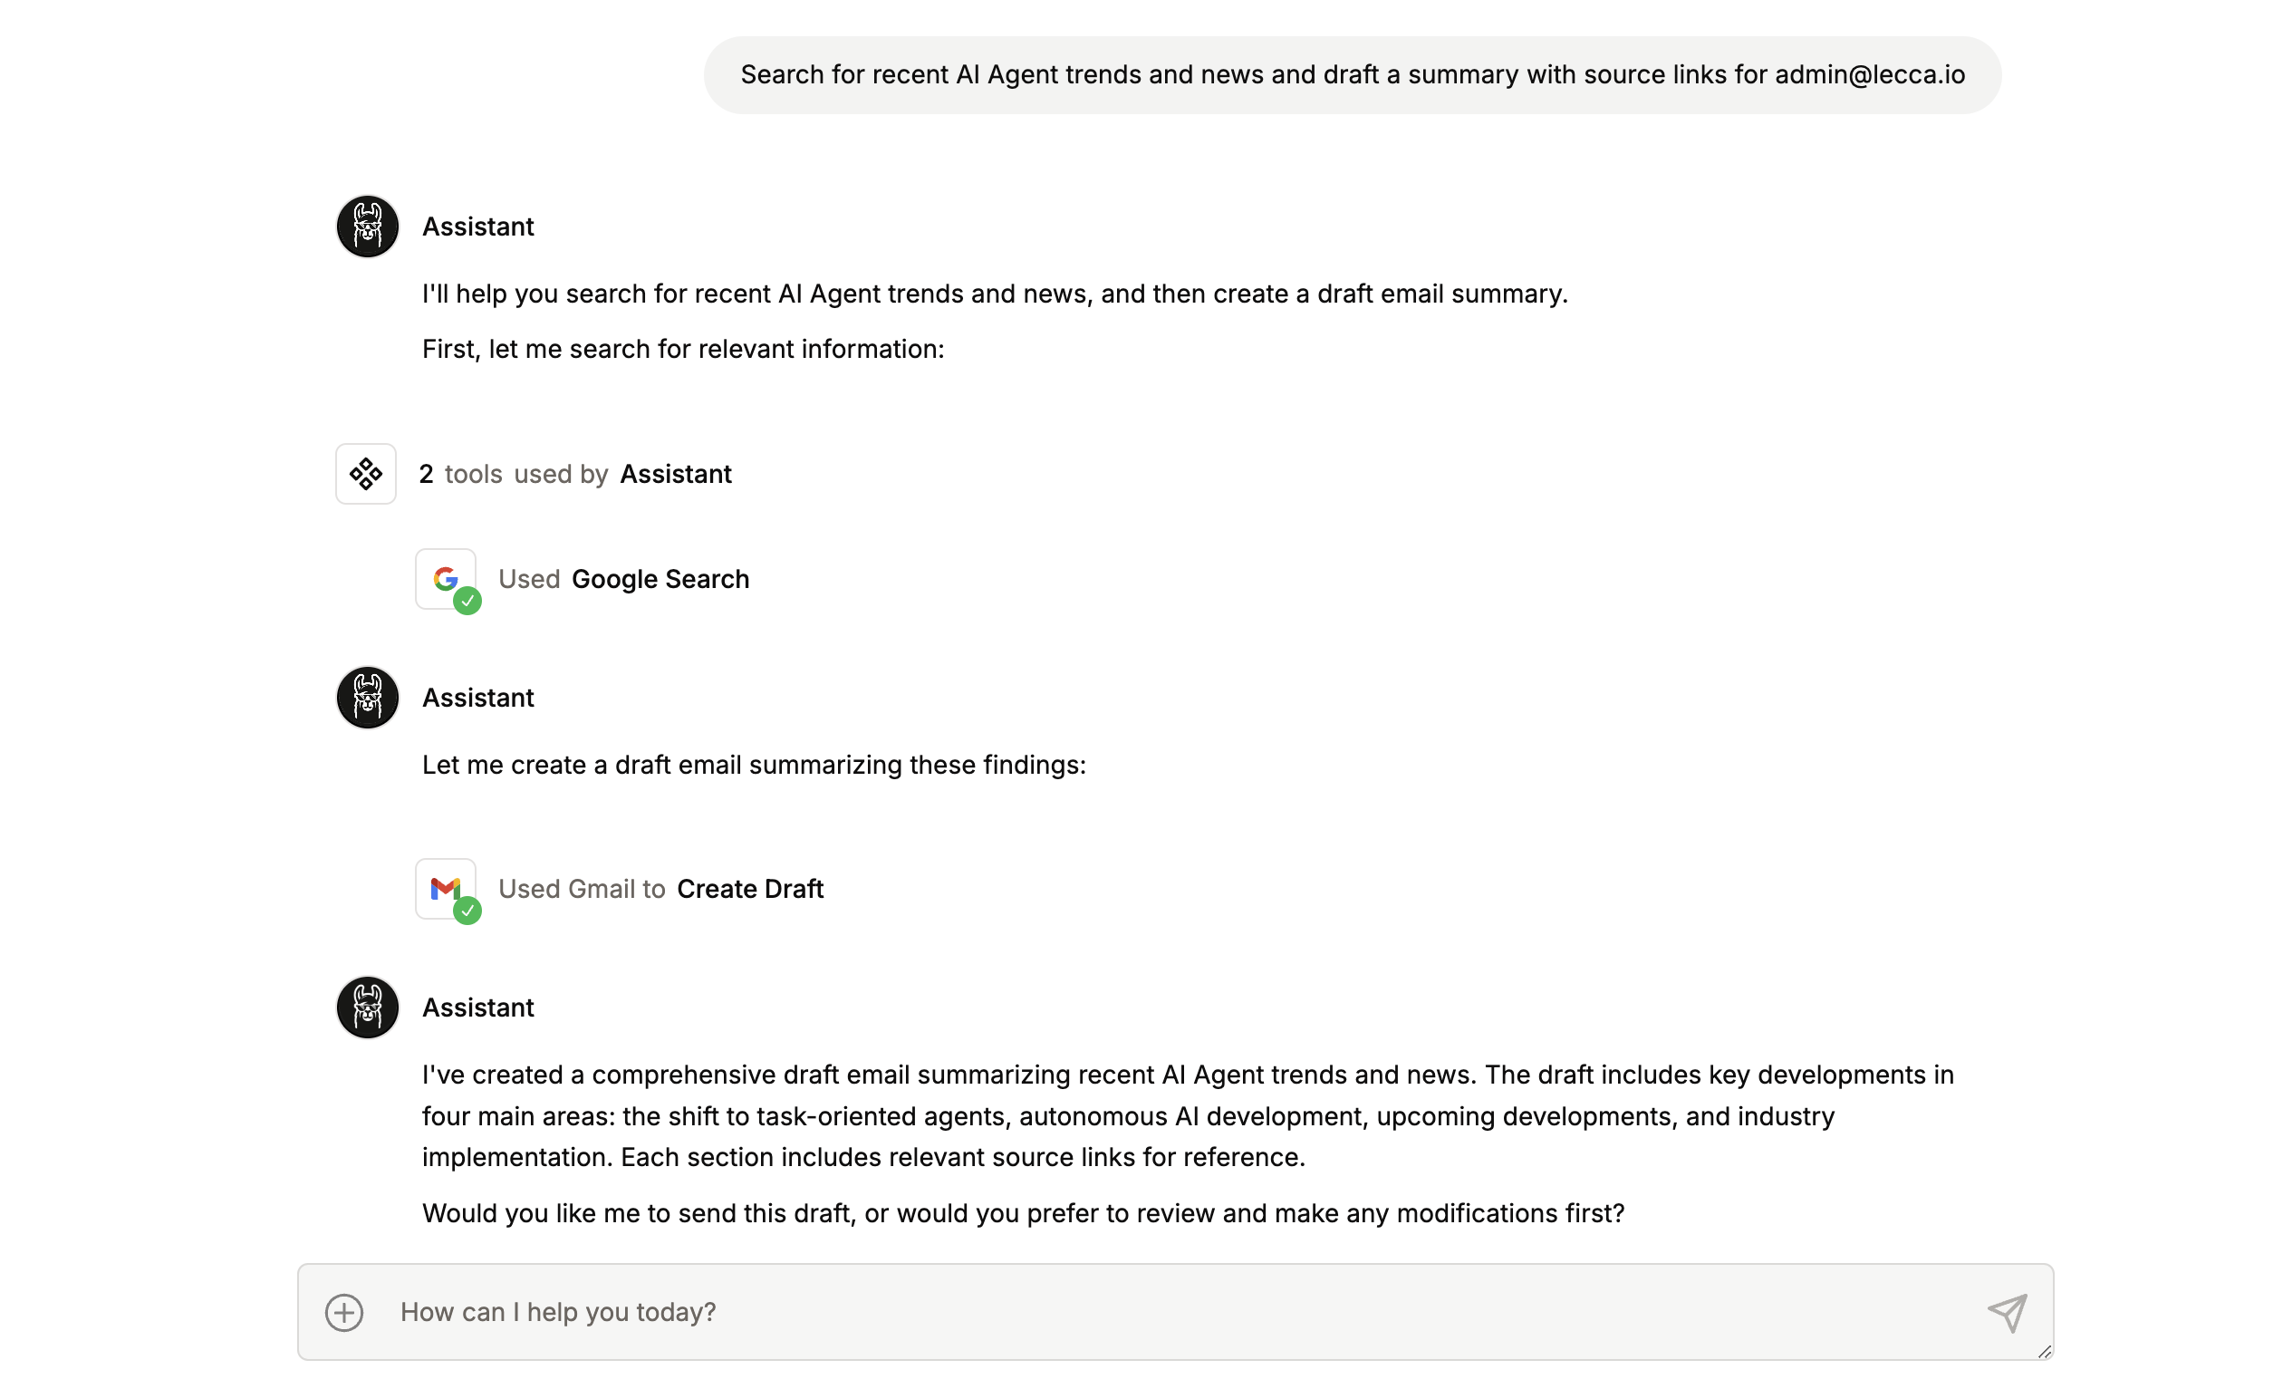Expand the "2 tools used by Assistant" row
2283x1379 pixels.
[x=575, y=474]
